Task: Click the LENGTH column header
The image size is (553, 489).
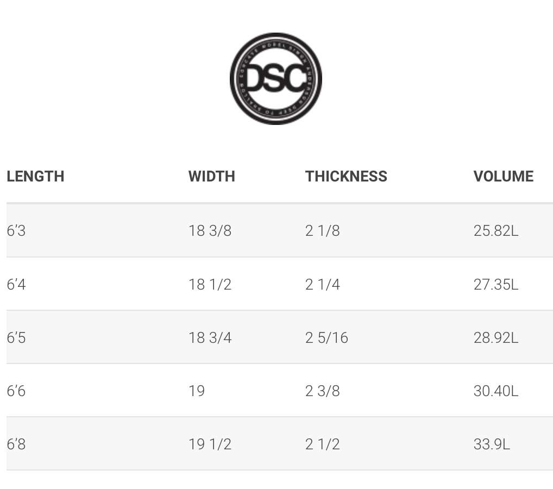Action: click(35, 177)
